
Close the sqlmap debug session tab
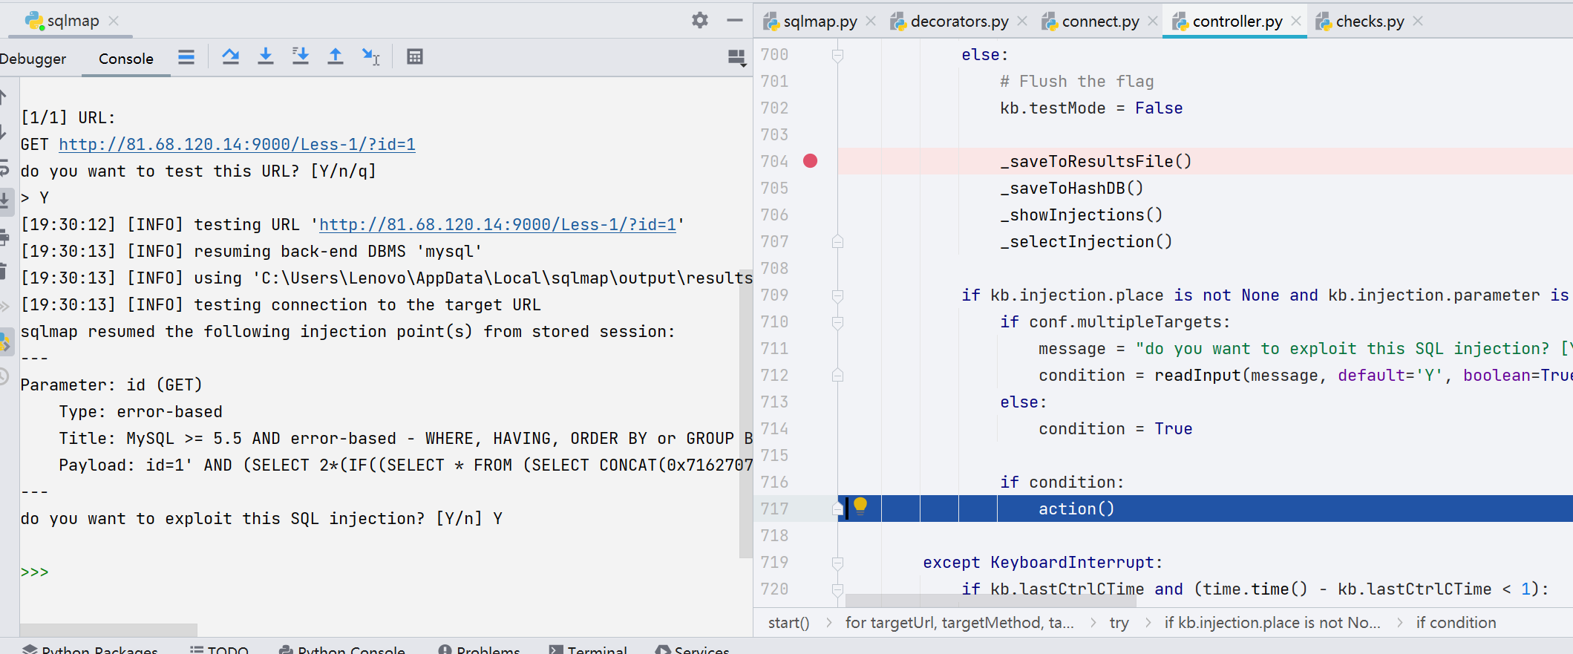point(114,21)
